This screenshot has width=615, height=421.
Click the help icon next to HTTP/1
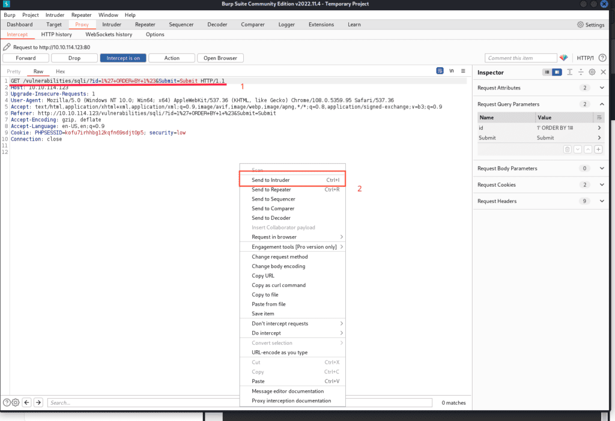(602, 58)
